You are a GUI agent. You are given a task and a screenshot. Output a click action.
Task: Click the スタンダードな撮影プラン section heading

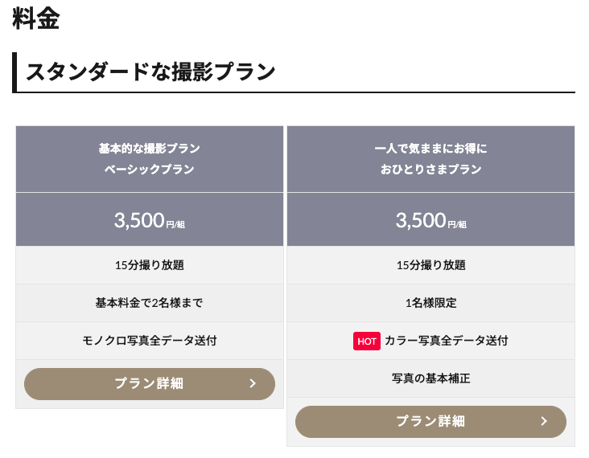[150, 72]
